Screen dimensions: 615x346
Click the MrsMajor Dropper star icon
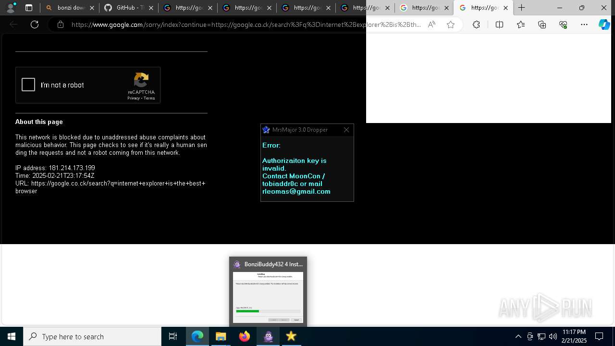coord(266,130)
